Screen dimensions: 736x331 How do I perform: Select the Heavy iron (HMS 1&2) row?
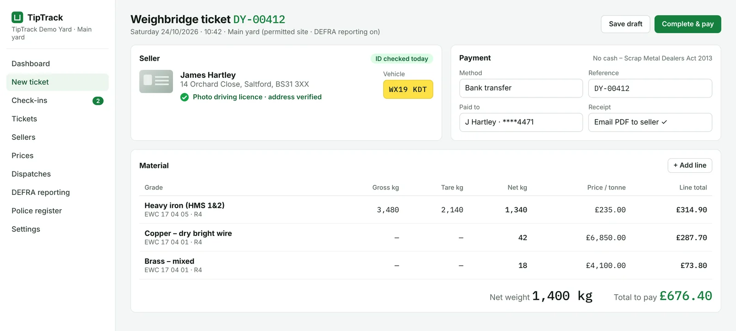[425, 210]
